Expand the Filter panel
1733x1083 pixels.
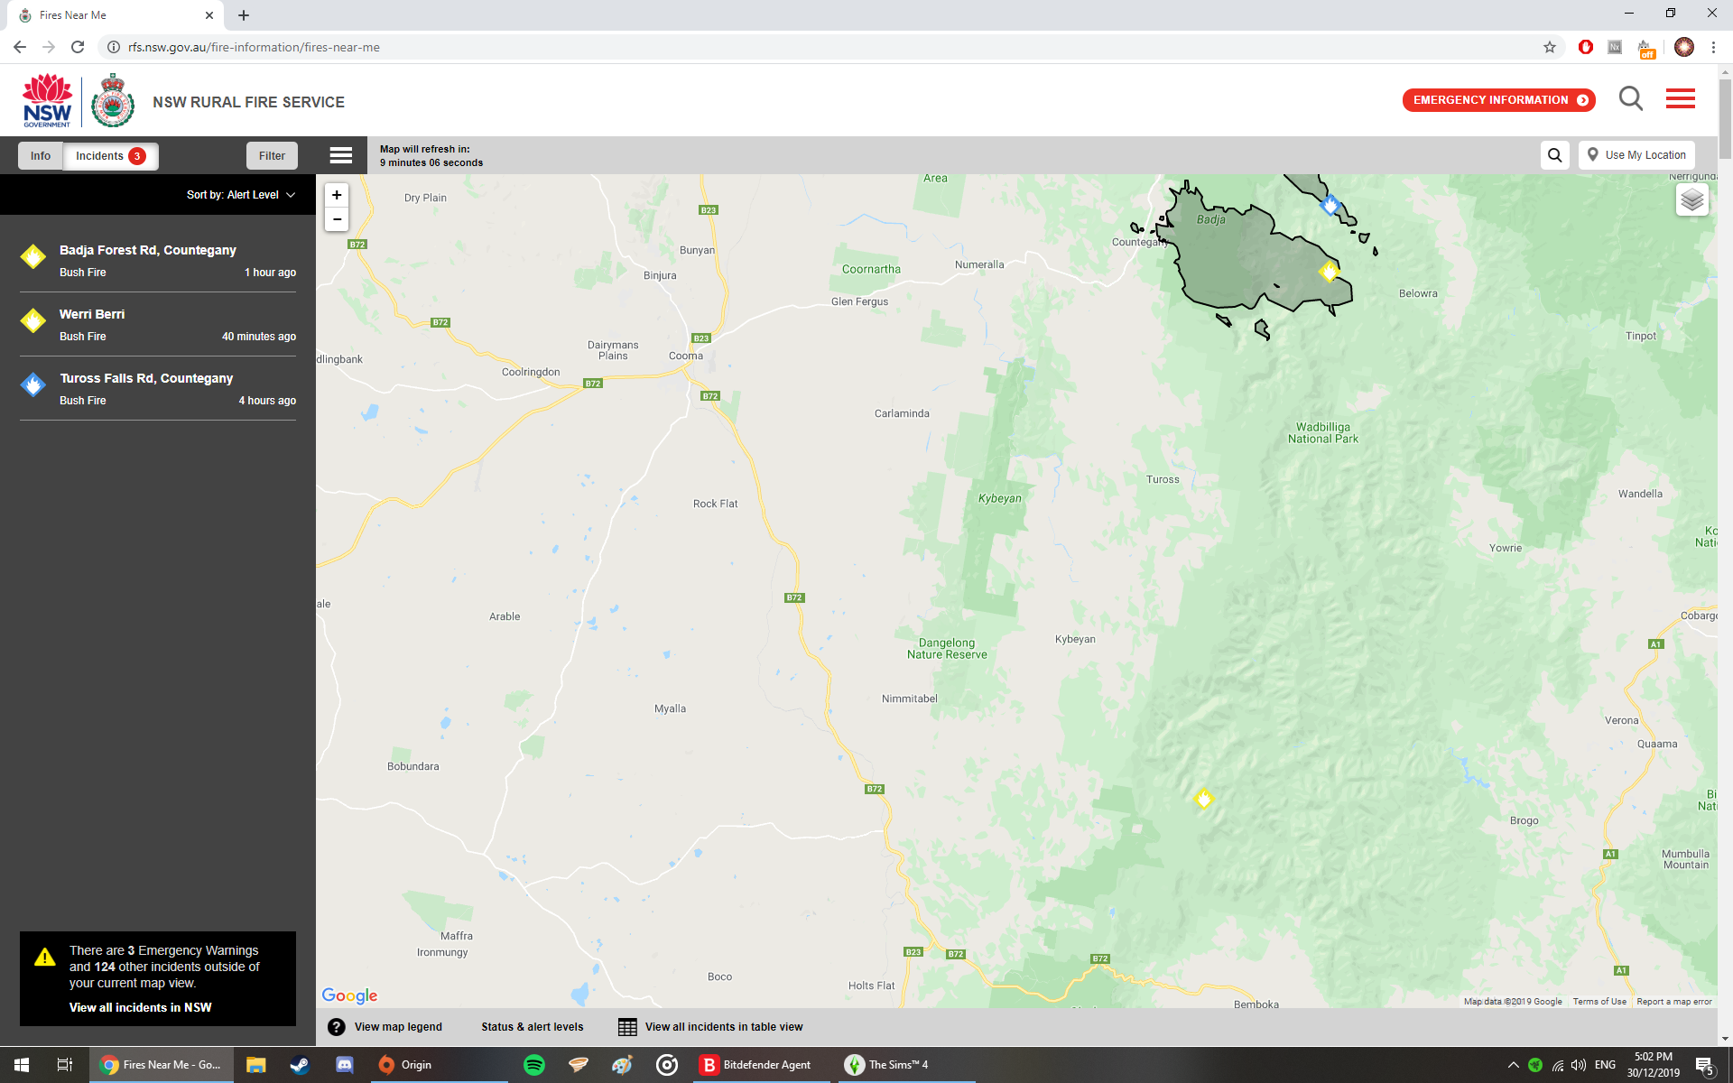(270, 154)
